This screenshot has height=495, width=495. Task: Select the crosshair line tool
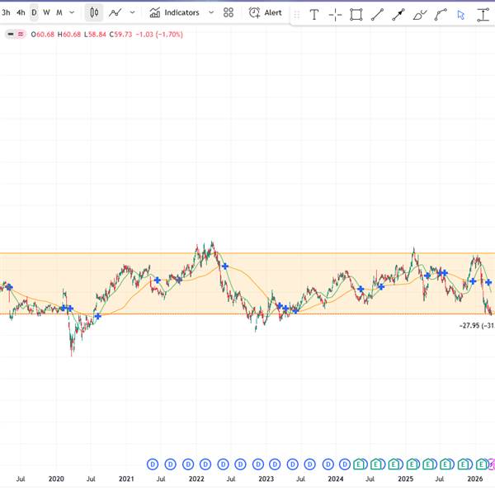coord(335,14)
